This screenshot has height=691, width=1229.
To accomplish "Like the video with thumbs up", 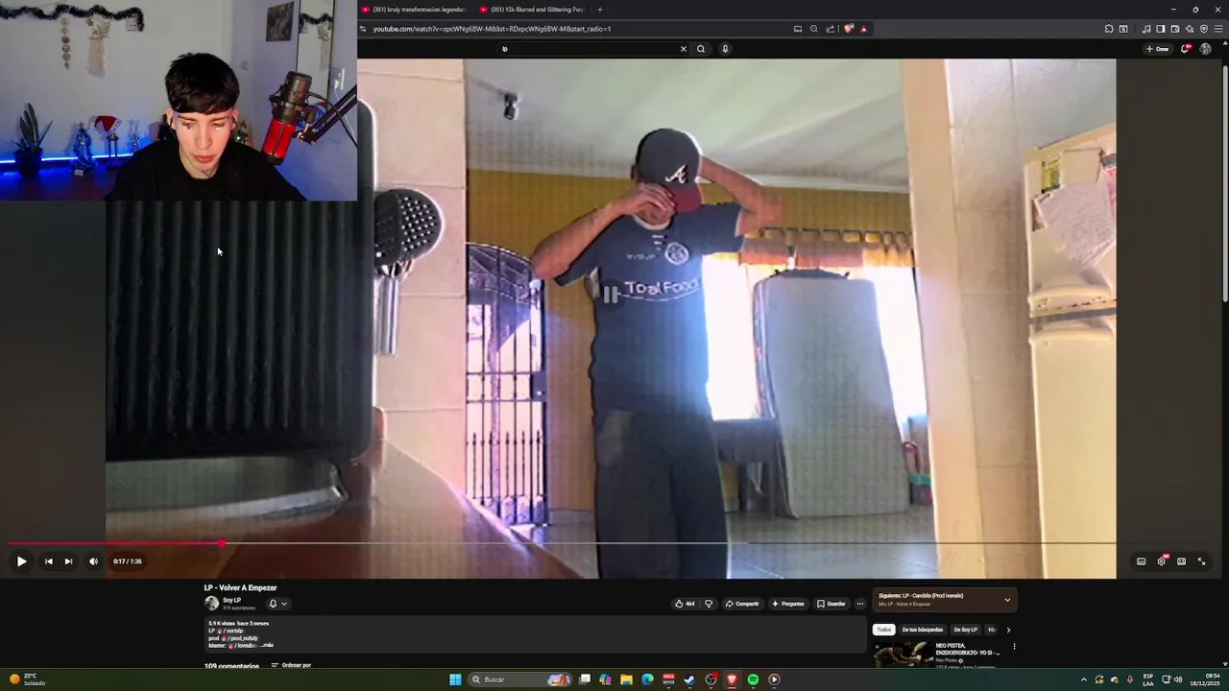I will (685, 604).
